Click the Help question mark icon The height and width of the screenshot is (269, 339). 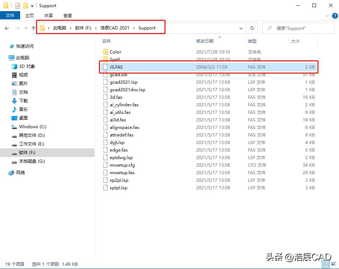tap(335, 16)
